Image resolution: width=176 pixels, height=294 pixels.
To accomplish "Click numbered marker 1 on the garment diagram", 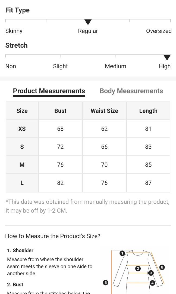I will click(122, 253).
